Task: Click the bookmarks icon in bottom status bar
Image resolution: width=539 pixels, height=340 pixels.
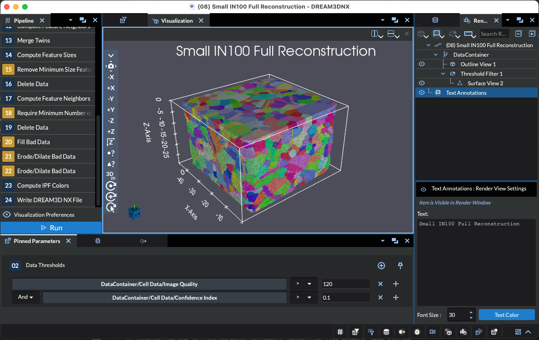Action: click(x=433, y=332)
